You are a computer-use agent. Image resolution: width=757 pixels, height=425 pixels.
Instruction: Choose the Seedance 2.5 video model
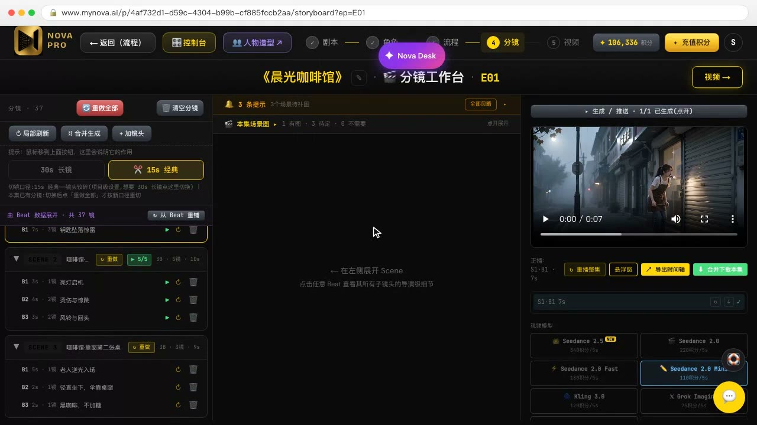click(x=584, y=345)
